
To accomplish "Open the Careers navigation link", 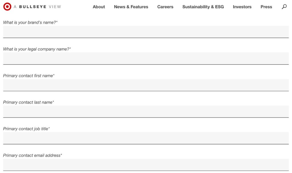I will click(x=165, y=7).
